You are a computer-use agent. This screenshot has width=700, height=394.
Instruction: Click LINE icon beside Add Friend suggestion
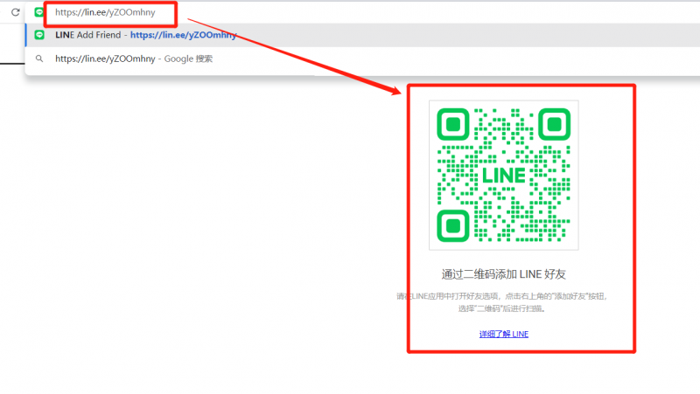tap(39, 35)
